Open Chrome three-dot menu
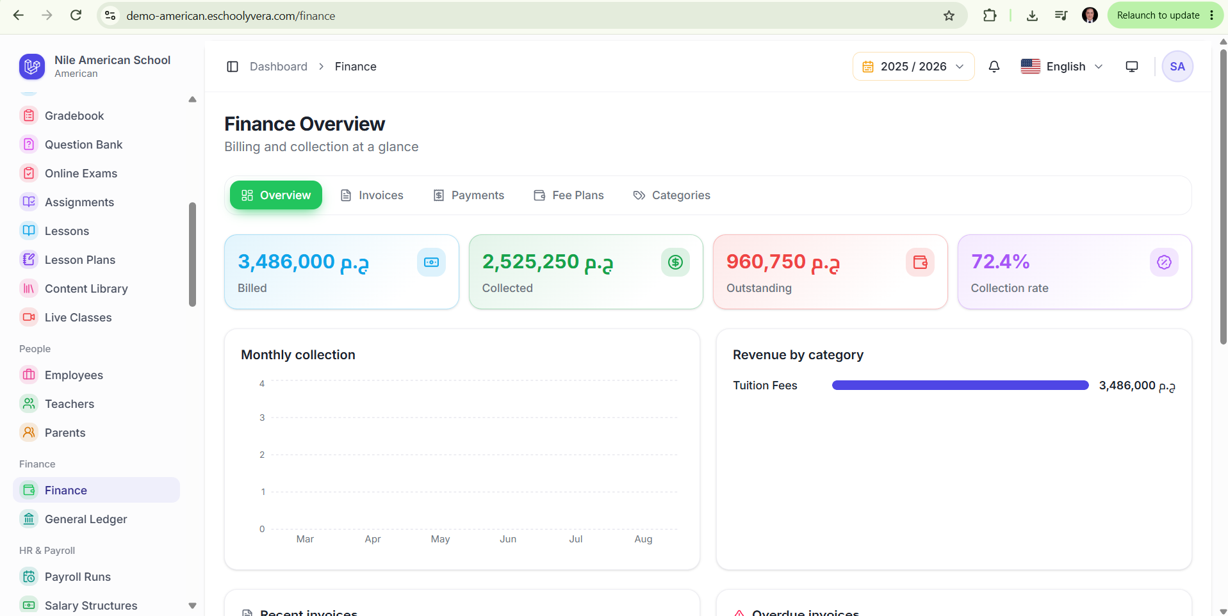1228x616 pixels. point(1212,15)
